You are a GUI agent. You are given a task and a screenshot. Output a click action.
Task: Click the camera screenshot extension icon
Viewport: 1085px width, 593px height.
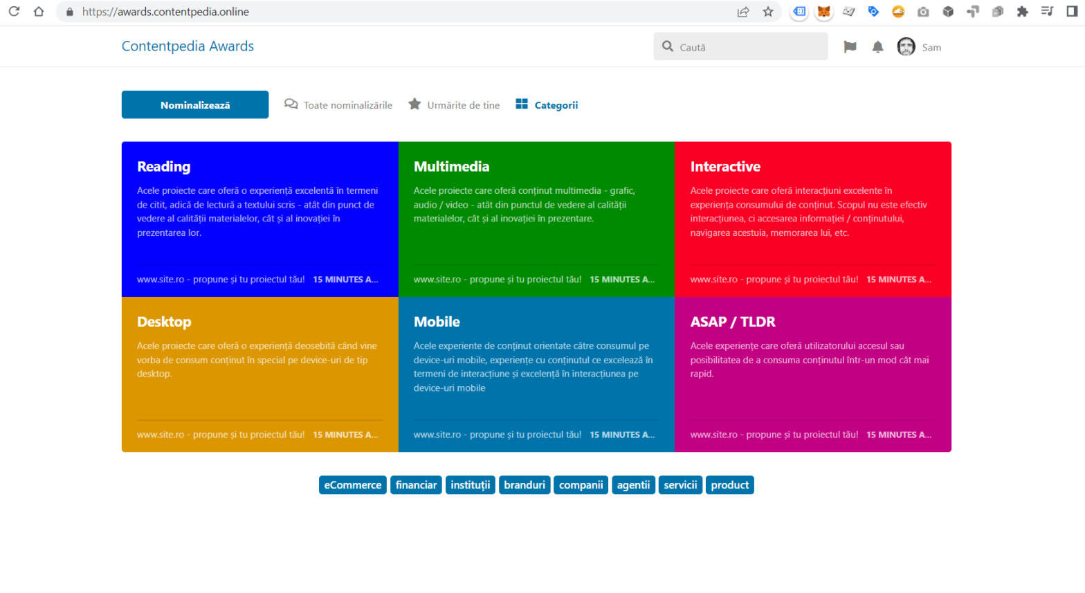pyautogui.click(x=923, y=12)
